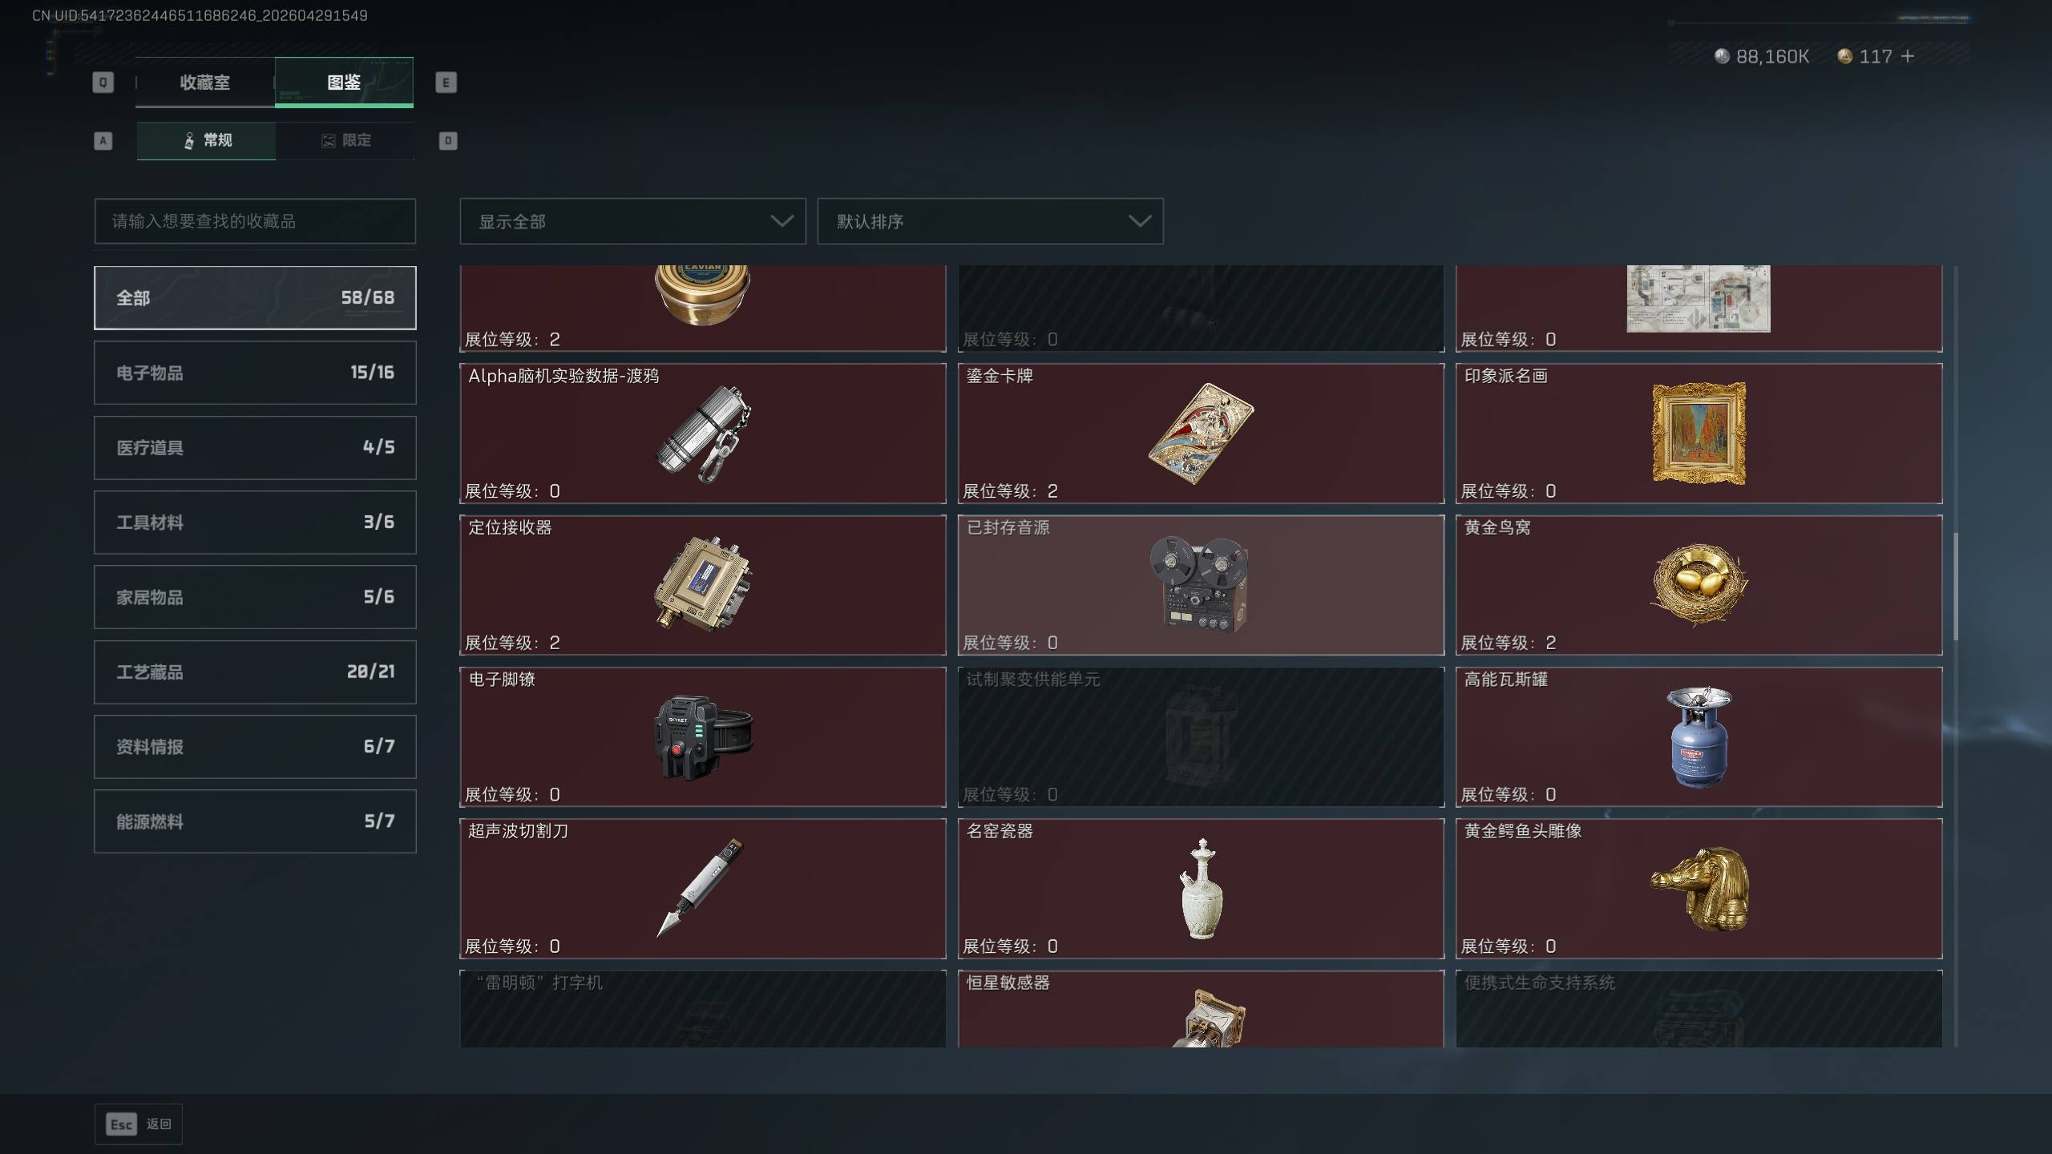Switch to the 限定 limited category toggle

coord(345,141)
